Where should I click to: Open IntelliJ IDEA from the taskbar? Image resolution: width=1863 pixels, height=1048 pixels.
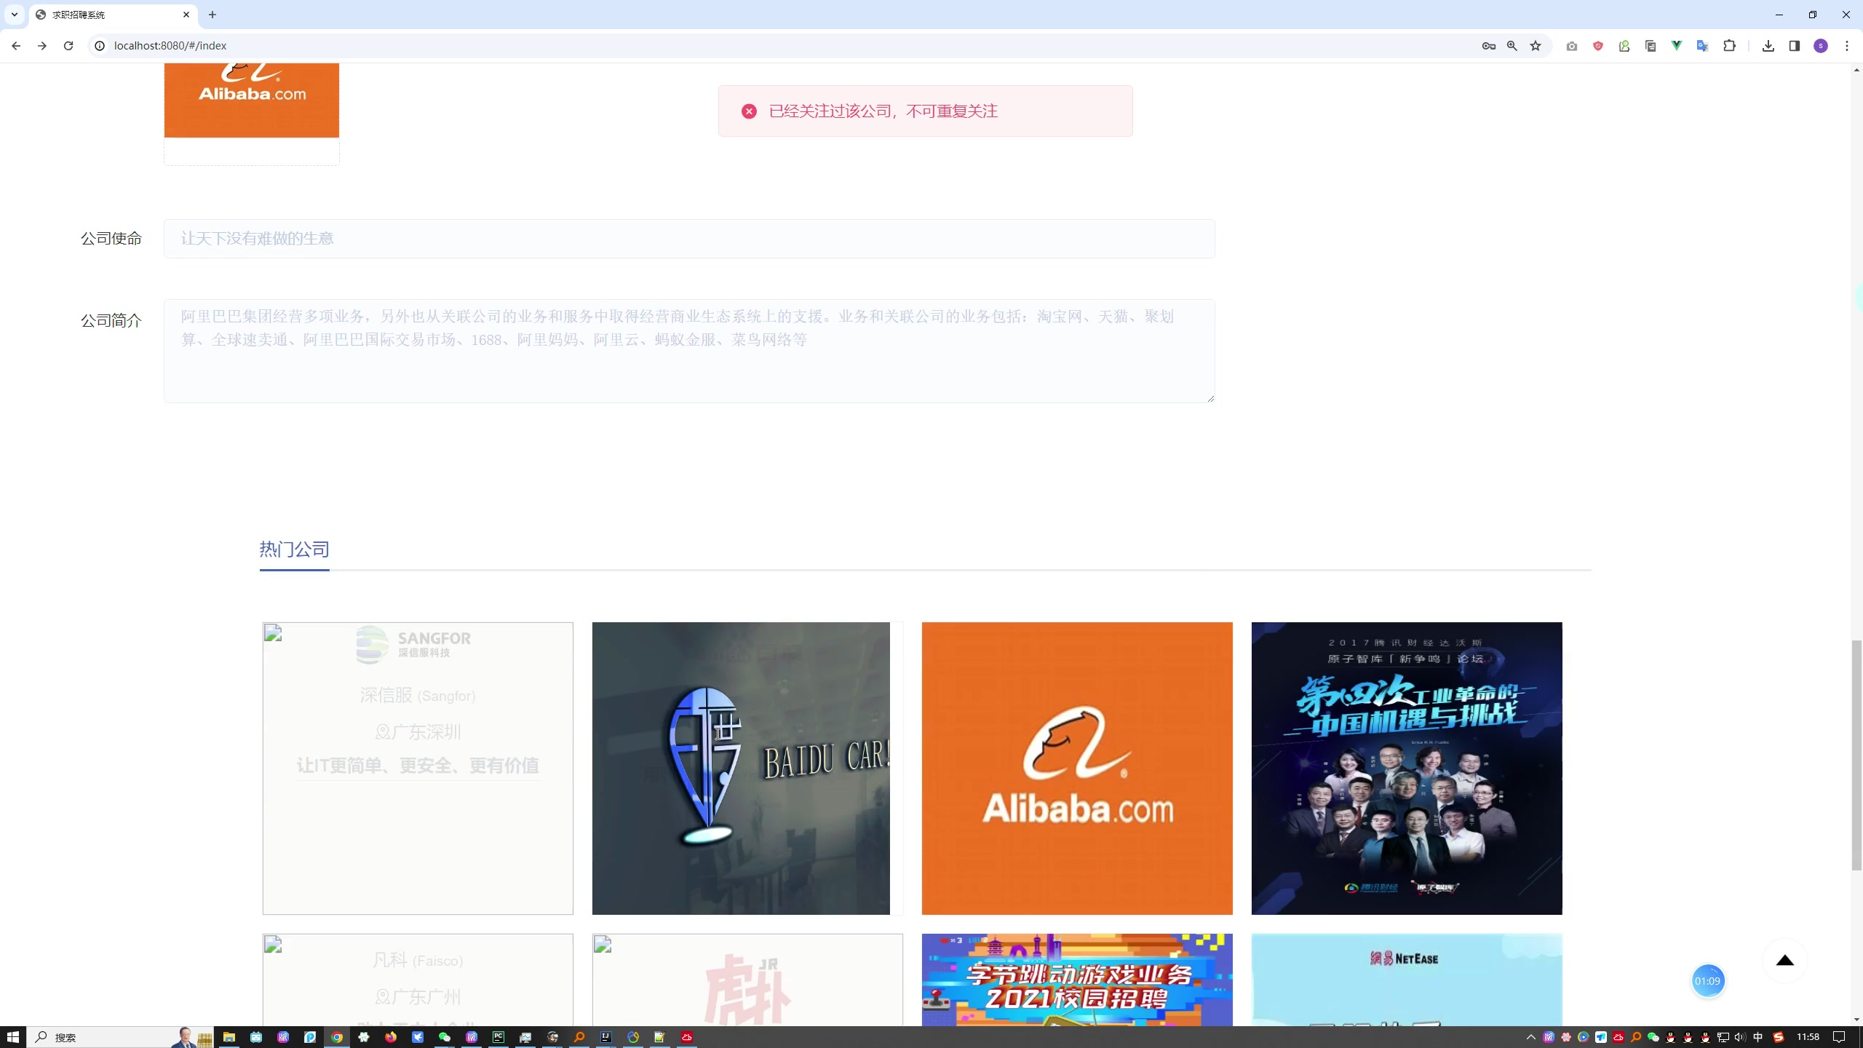tap(606, 1037)
